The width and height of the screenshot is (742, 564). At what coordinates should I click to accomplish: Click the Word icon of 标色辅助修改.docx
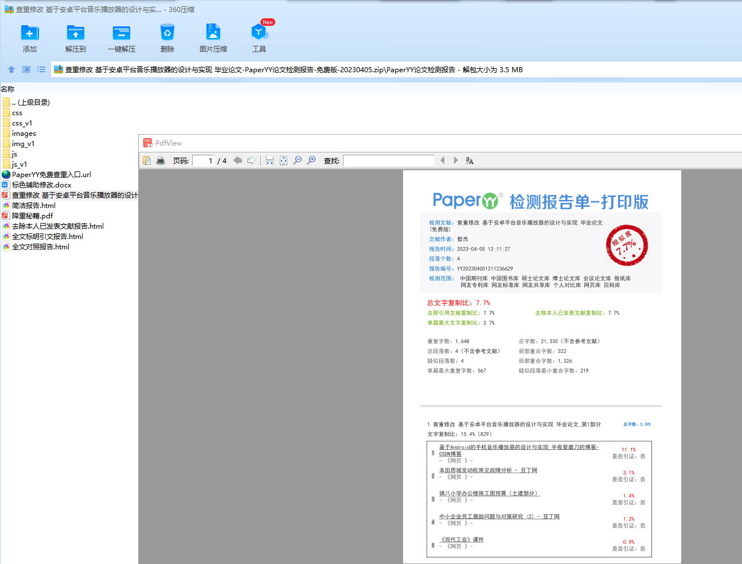pyautogui.click(x=6, y=185)
